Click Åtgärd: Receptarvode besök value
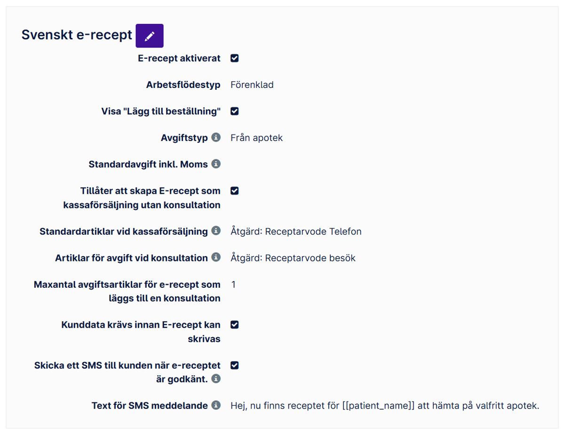The height and width of the screenshot is (433, 565). 293,258
